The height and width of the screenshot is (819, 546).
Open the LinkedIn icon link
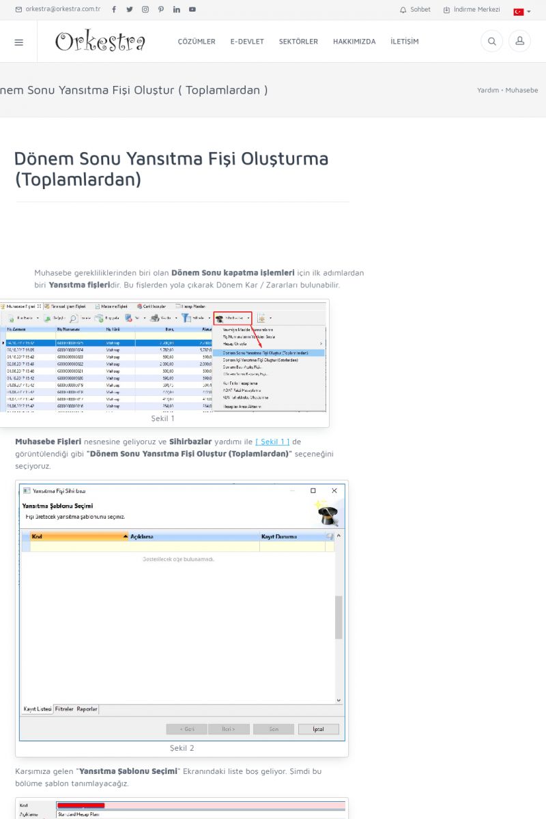177,10
